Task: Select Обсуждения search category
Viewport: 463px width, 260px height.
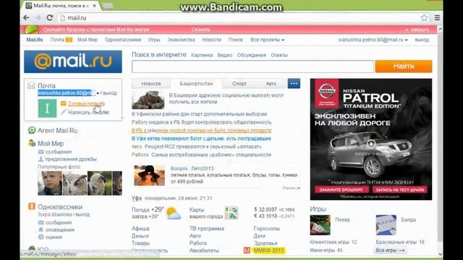Action: pos(251,55)
